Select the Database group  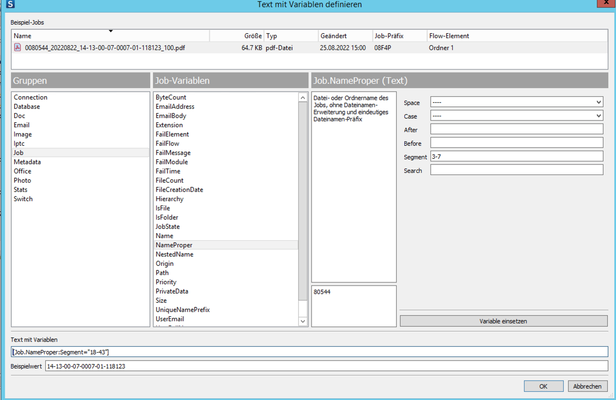(x=27, y=107)
